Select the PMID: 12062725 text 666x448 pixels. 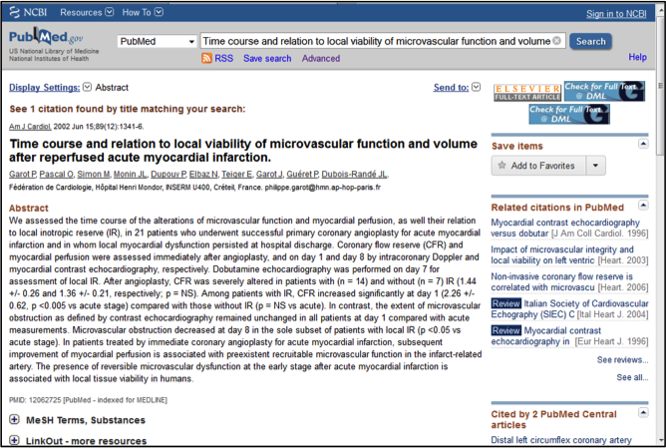pyautogui.click(x=35, y=400)
